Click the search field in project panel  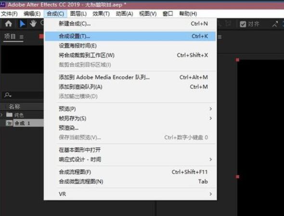pyautogui.click(x=23, y=95)
